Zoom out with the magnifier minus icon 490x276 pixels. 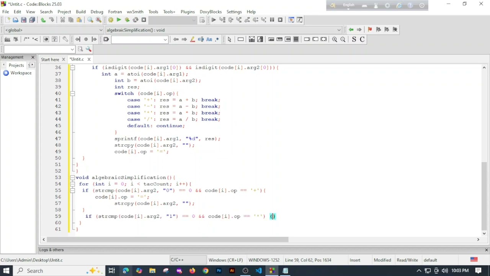coord(343,39)
